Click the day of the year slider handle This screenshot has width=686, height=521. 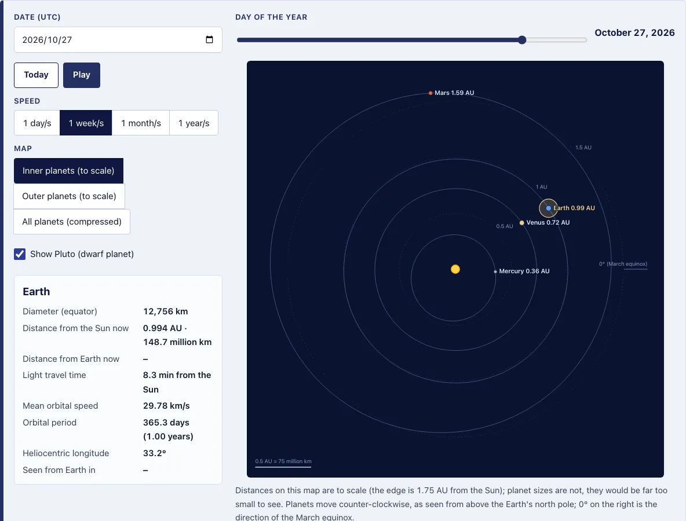pyautogui.click(x=522, y=40)
